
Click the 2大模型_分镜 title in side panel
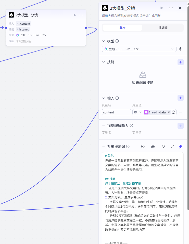tap(122, 8)
